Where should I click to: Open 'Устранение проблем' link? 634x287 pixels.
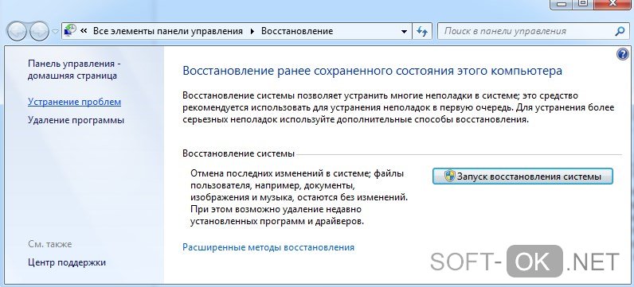pos(74,102)
